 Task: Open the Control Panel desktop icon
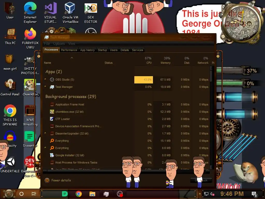[10, 88]
